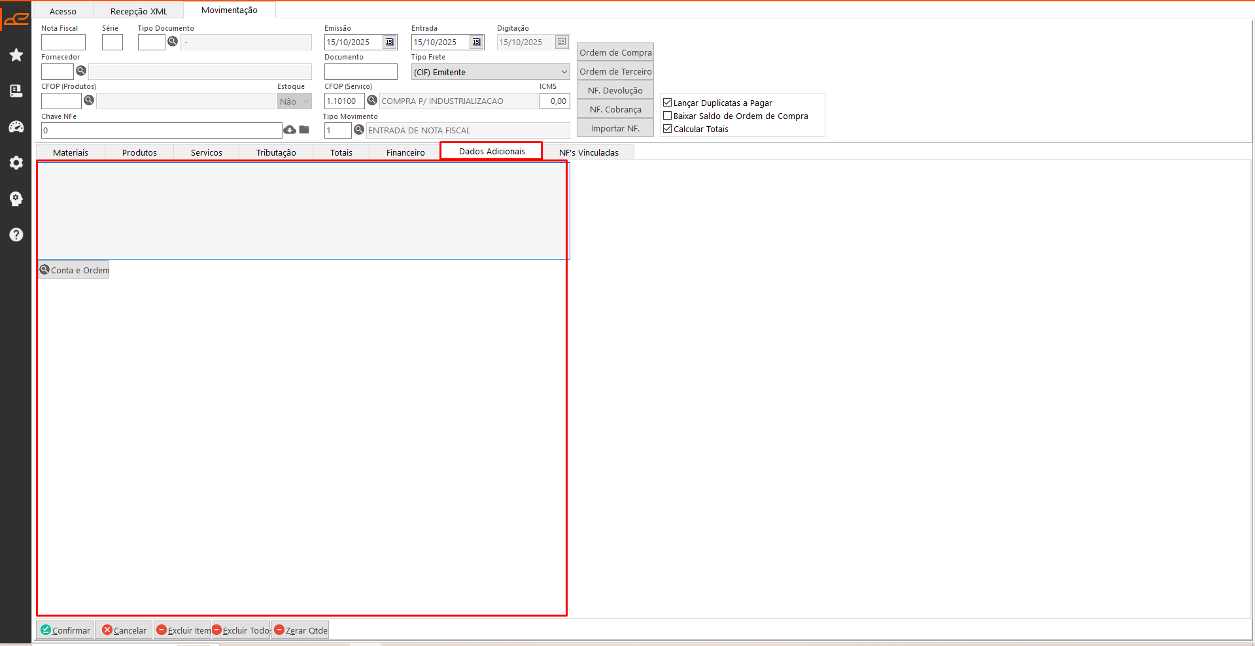
Task: Open settings gear in left sidebar
Action: tap(16, 163)
